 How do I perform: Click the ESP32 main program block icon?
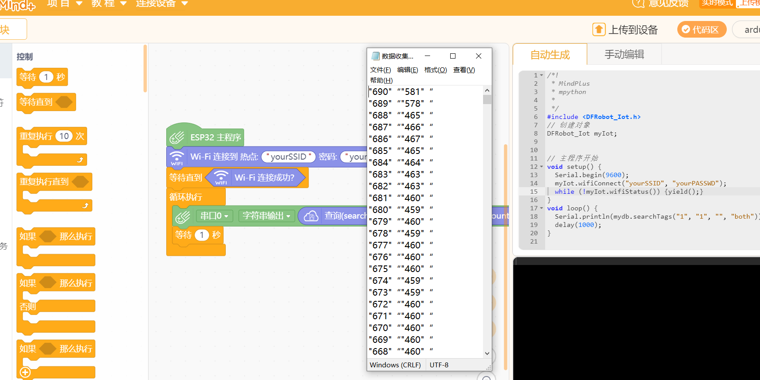pos(177,137)
